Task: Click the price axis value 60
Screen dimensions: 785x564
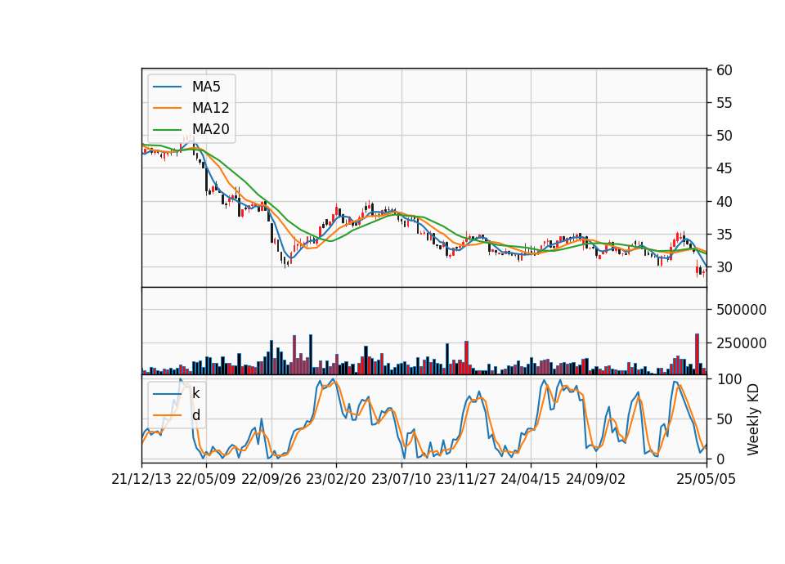Action: click(724, 70)
